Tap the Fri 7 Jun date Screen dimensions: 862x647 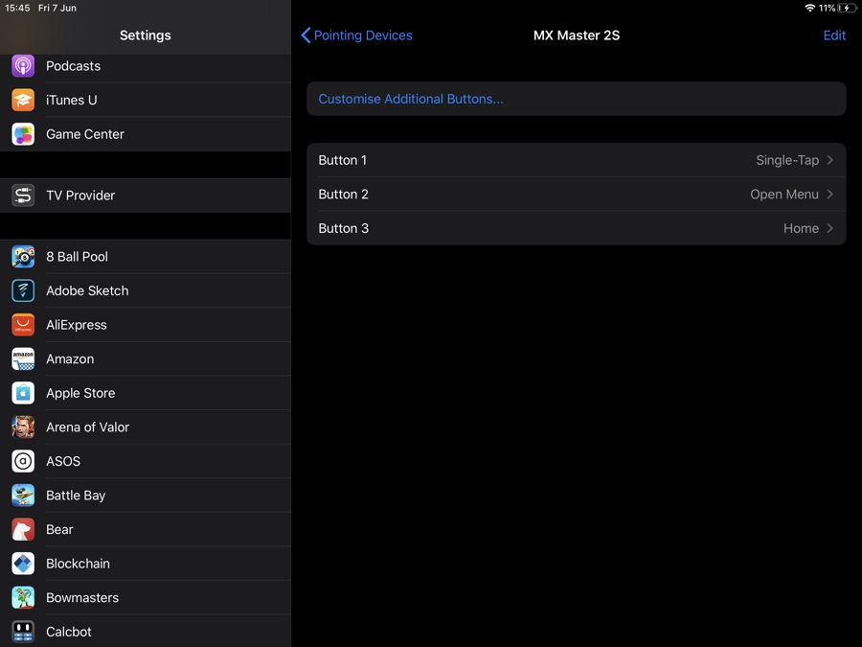tap(57, 8)
